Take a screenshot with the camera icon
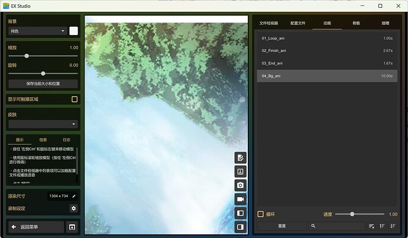Image resolution: width=408 pixels, height=238 pixels. pyautogui.click(x=241, y=185)
